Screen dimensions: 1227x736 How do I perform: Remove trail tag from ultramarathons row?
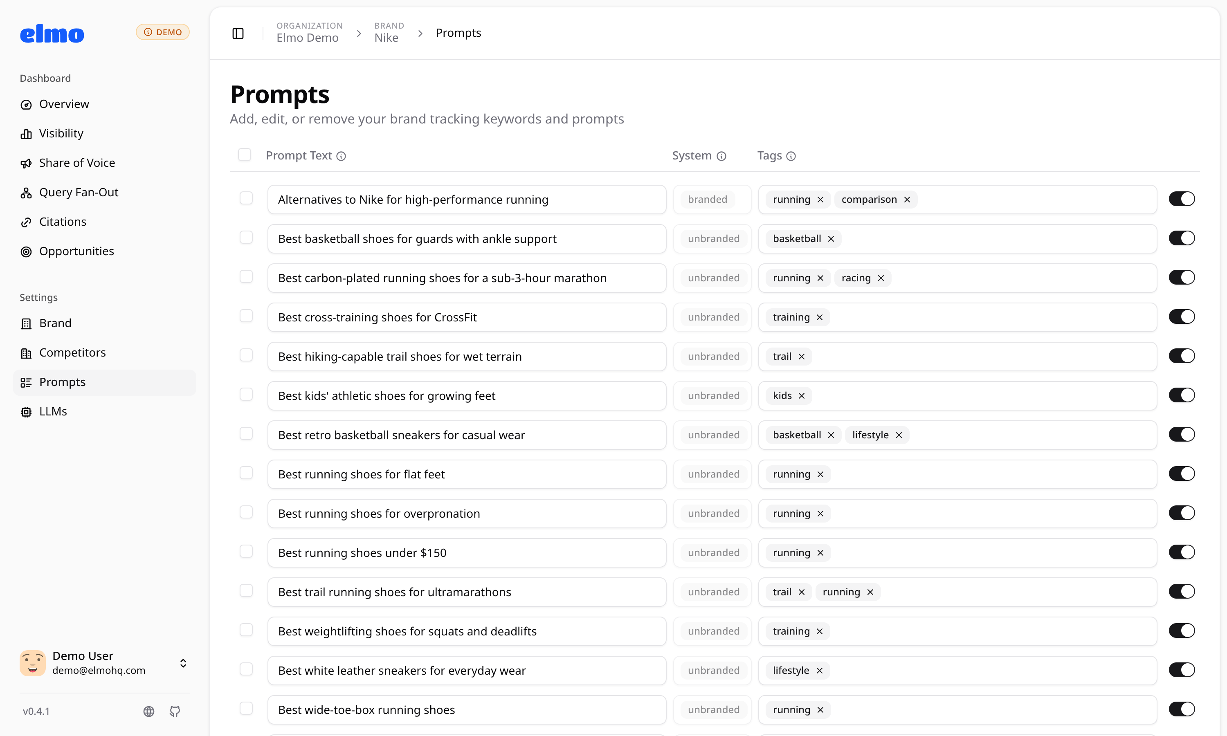802,592
